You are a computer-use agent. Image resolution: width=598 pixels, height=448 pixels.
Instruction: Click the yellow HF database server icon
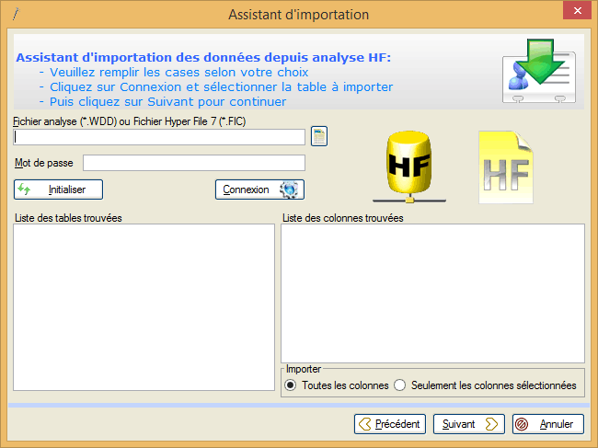408,167
